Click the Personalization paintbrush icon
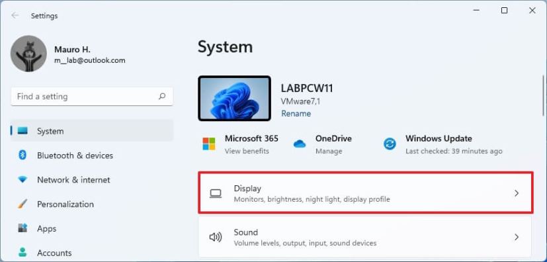Image resolution: width=547 pixels, height=262 pixels. click(x=22, y=204)
